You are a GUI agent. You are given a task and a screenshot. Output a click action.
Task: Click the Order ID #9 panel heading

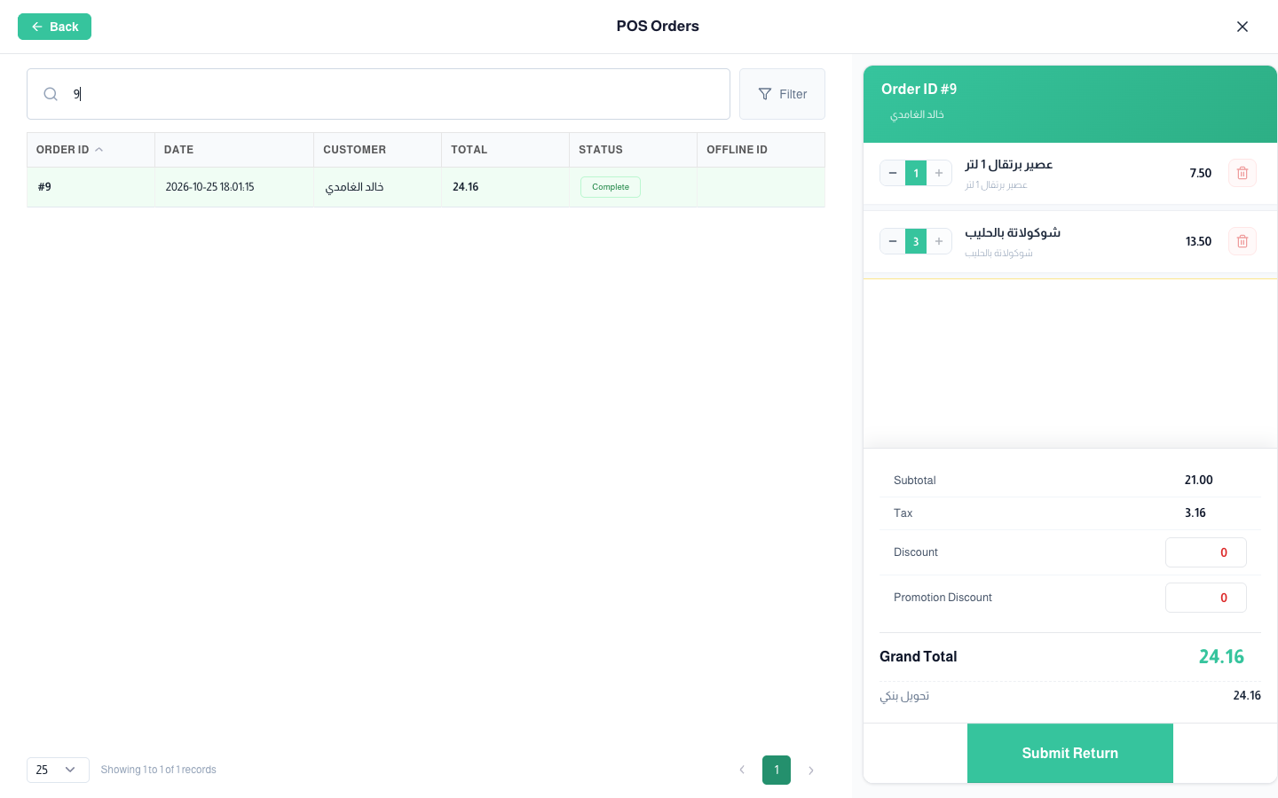click(x=919, y=89)
